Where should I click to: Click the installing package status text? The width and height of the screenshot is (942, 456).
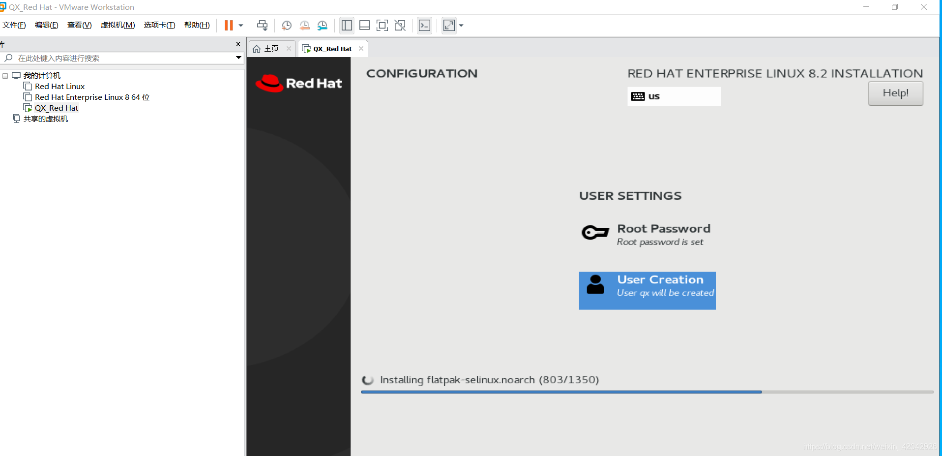pyautogui.click(x=489, y=380)
